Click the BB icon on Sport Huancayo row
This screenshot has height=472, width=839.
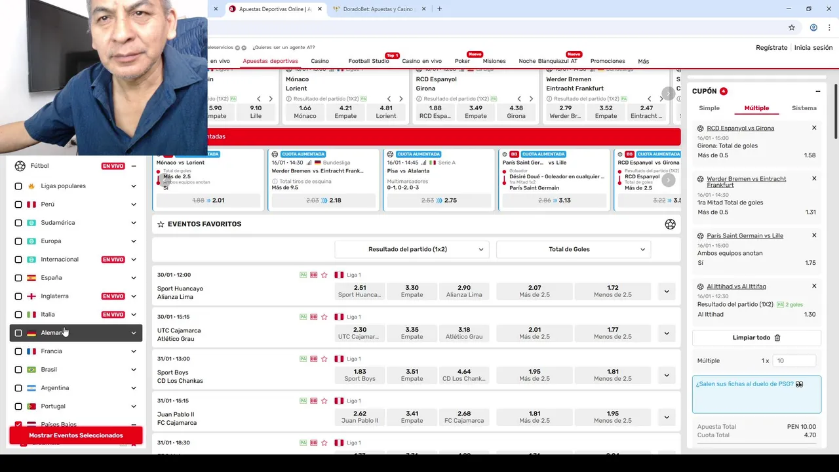313,275
